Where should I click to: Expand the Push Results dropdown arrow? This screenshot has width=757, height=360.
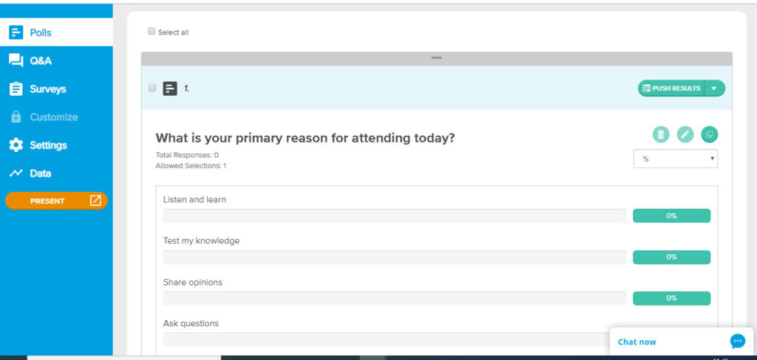pos(714,89)
